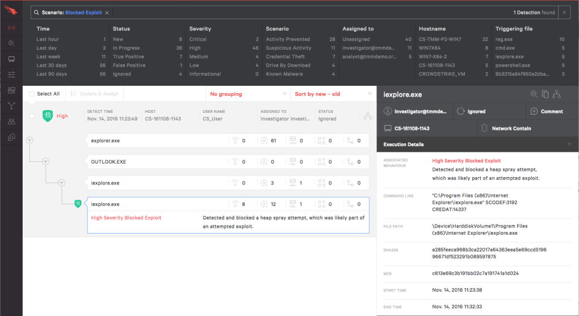The image size is (579, 316).
Task: Open the Support icon in sidebar
Action: coord(11,137)
